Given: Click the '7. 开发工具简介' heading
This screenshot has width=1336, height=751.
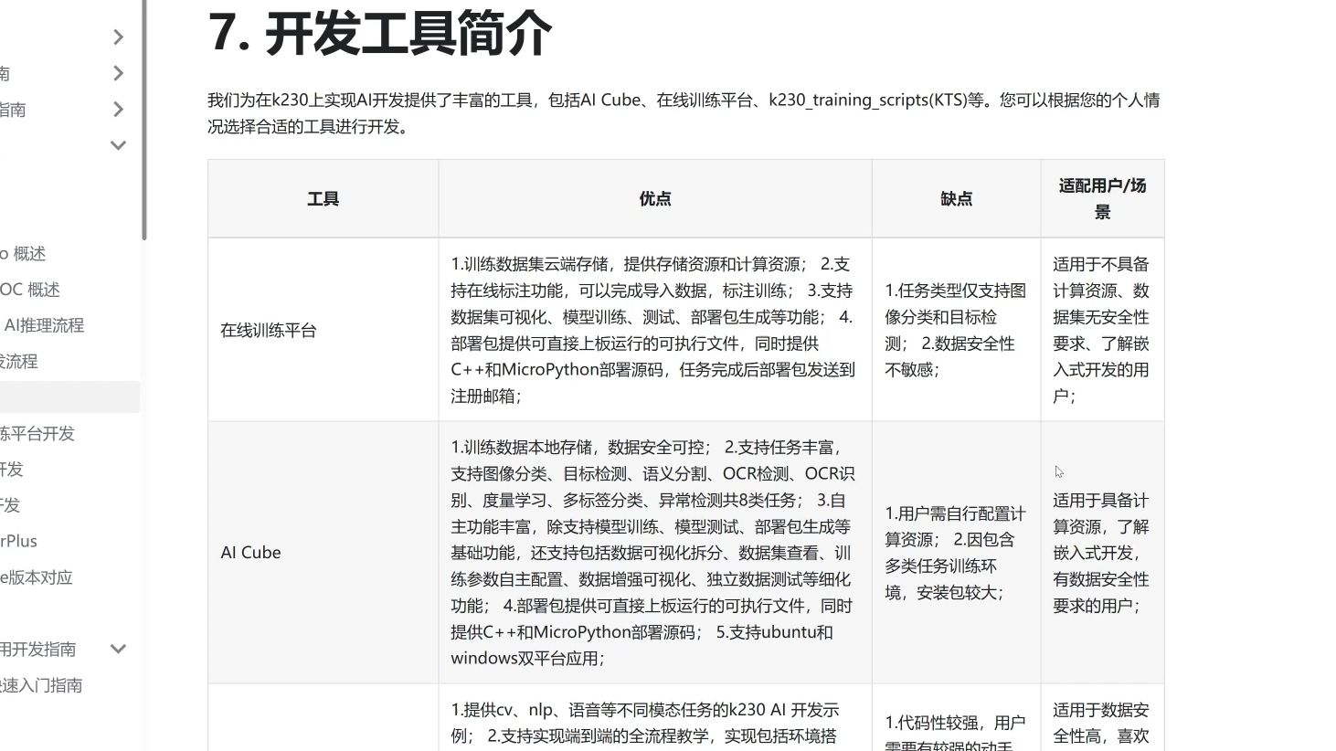Looking at the screenshot, I should click(380, 33).
